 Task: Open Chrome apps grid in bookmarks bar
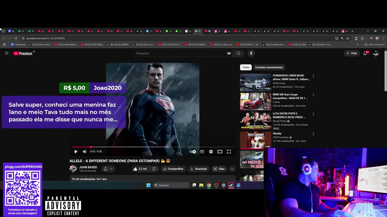(4, 45)
